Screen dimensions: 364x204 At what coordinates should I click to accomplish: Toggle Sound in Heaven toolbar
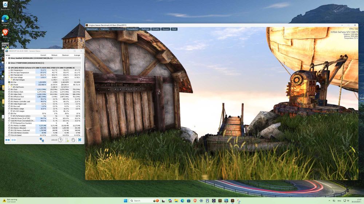click(x=166, y=29)
